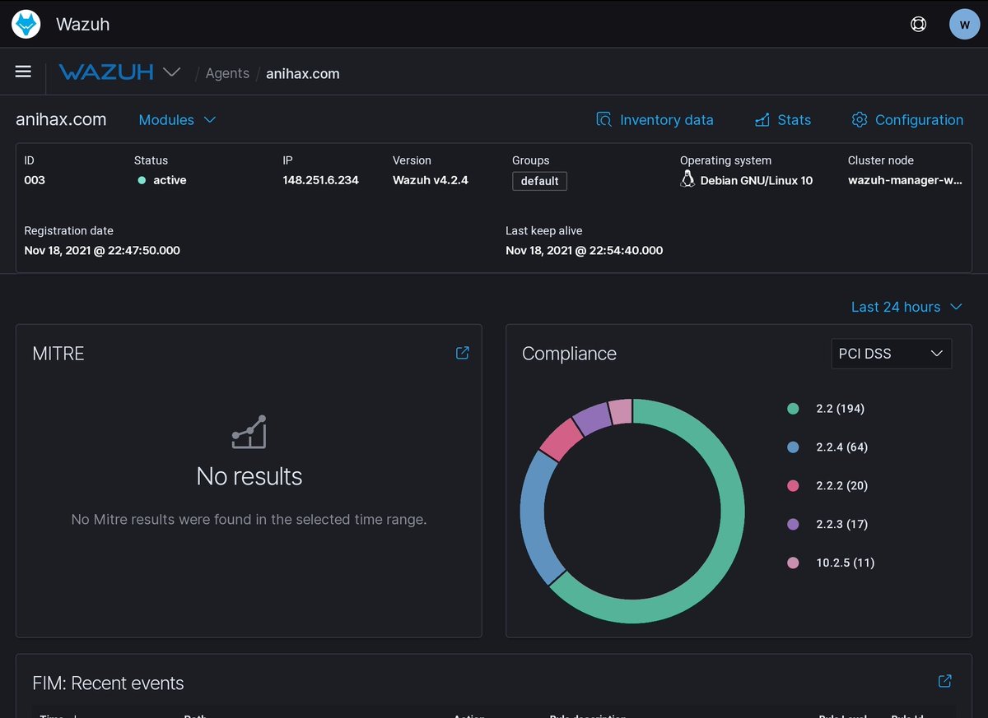Click the Debian Linux penguin icon
Screen dimensions: 988x718
point(687,180)
